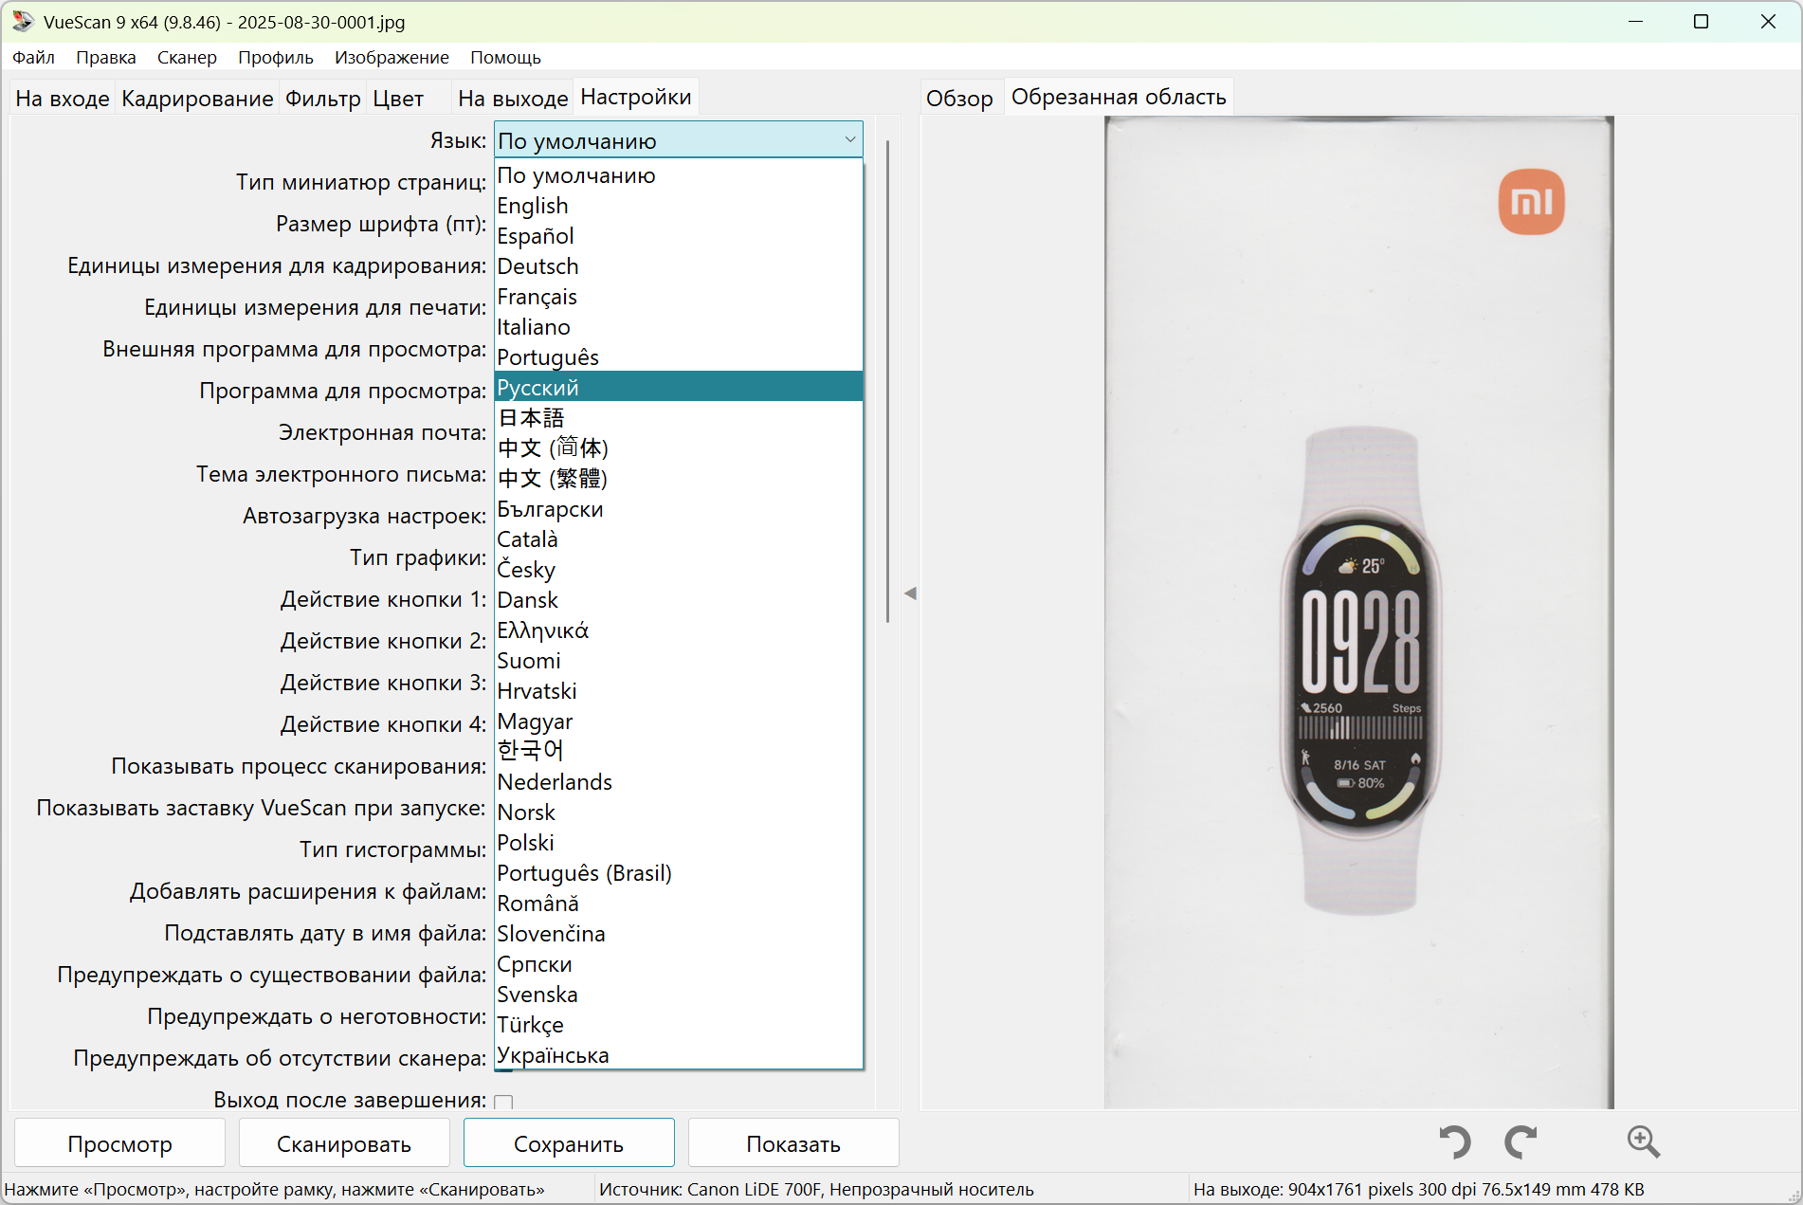Click the Сохранить button

pos(569,1143)
